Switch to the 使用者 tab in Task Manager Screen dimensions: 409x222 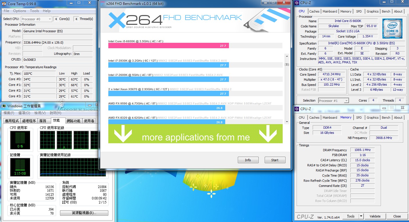(x=89, y=121)
